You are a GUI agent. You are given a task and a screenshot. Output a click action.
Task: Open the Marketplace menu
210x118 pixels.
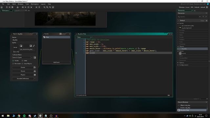point(35,4)
